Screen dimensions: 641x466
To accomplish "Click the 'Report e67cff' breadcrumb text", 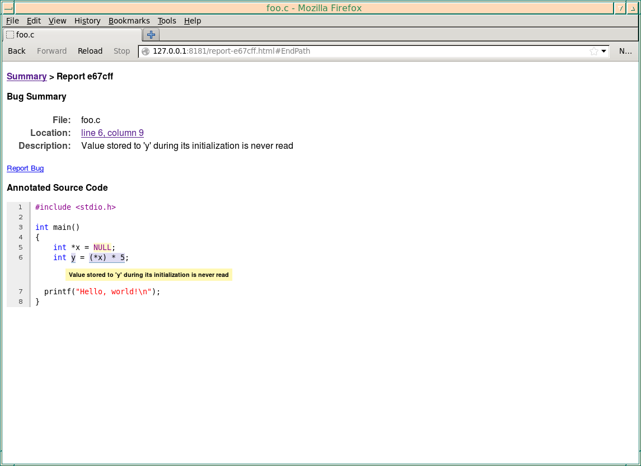I will (x=85, y=77).
